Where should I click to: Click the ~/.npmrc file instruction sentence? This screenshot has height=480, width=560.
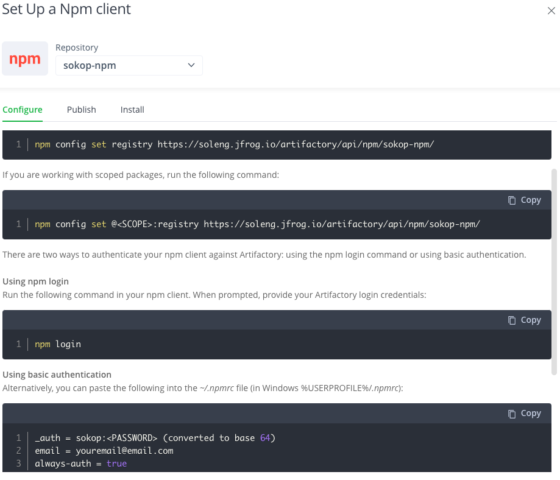[x=202, y=388]
